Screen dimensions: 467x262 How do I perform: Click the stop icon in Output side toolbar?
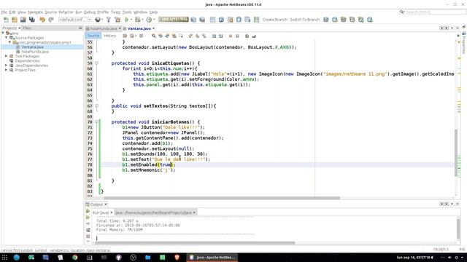(x=88, y=236)
